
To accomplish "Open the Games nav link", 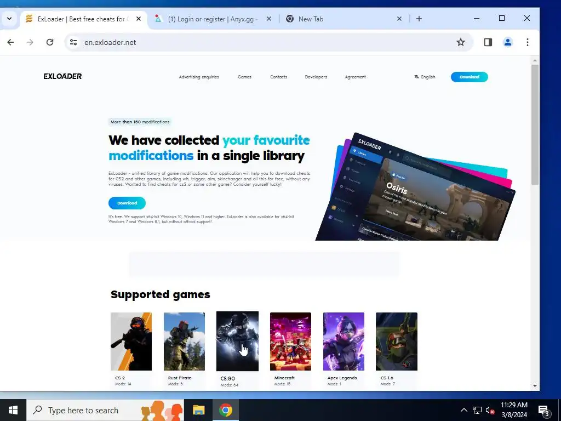I will 244,77.
